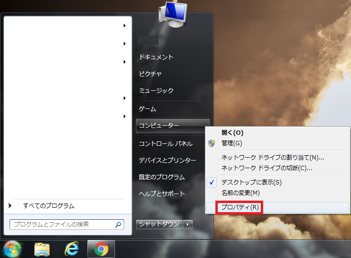Click コンピューター in the Start menu

(x=173, y=126)
